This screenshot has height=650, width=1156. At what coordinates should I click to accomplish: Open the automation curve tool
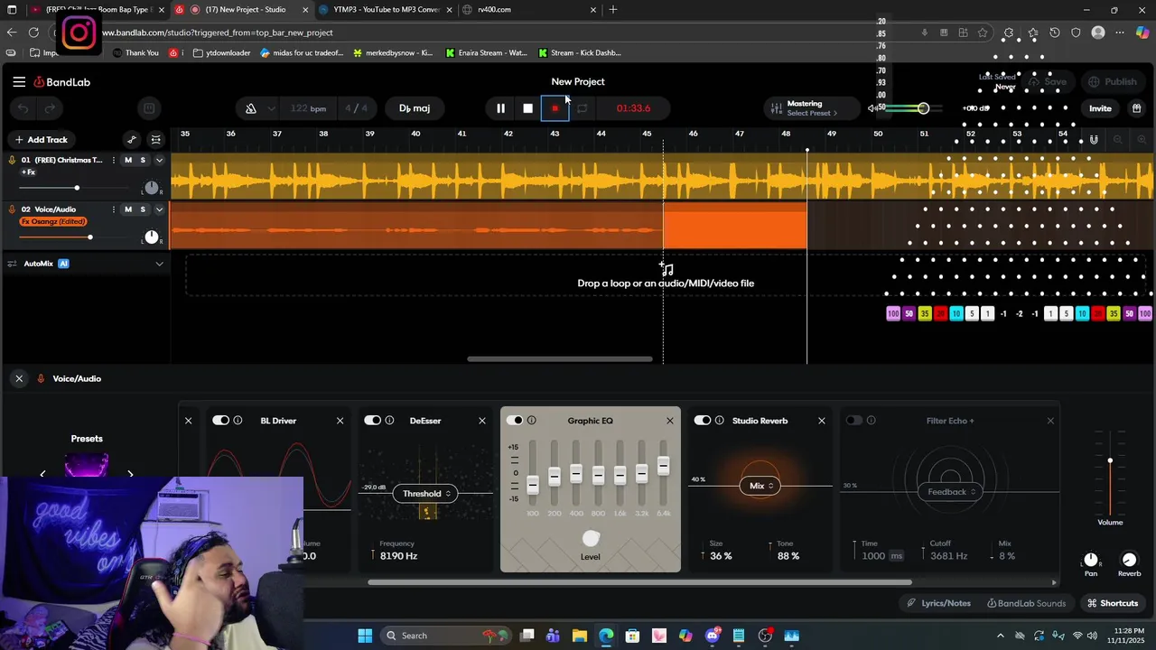pyautogui.click(x=132, y=140)
